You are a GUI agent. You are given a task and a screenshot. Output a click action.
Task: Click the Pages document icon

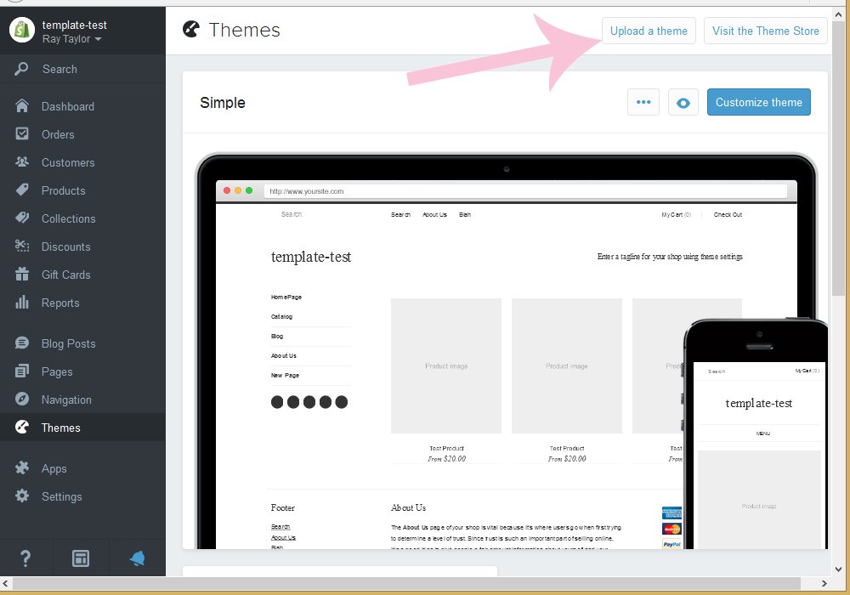tap(22, 371)
